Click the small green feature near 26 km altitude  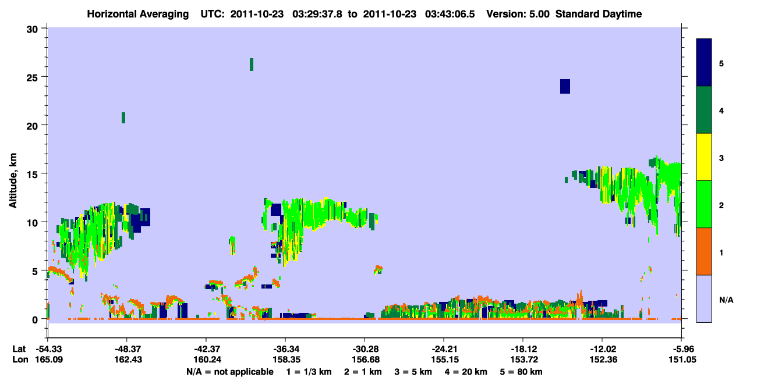tap(252, 65)
